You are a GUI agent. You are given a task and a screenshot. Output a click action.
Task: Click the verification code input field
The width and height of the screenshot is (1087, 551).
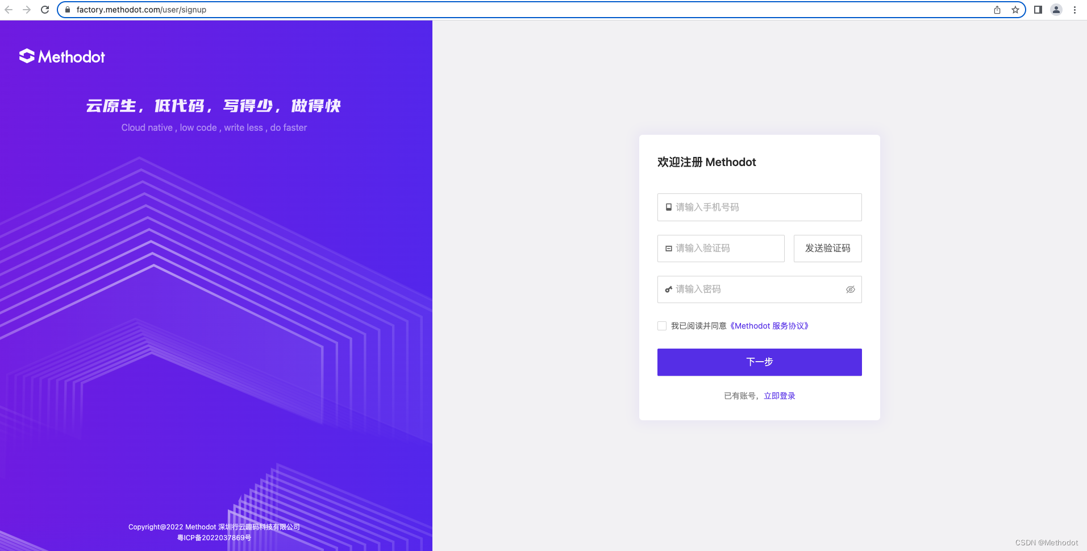tap(720, 248)
